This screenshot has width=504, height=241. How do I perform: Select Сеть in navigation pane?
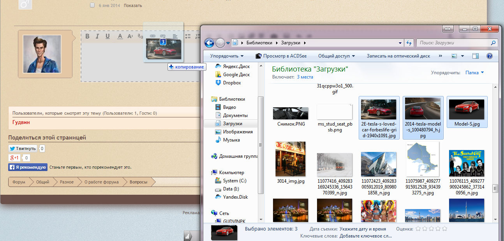click(x=220, y=213)
